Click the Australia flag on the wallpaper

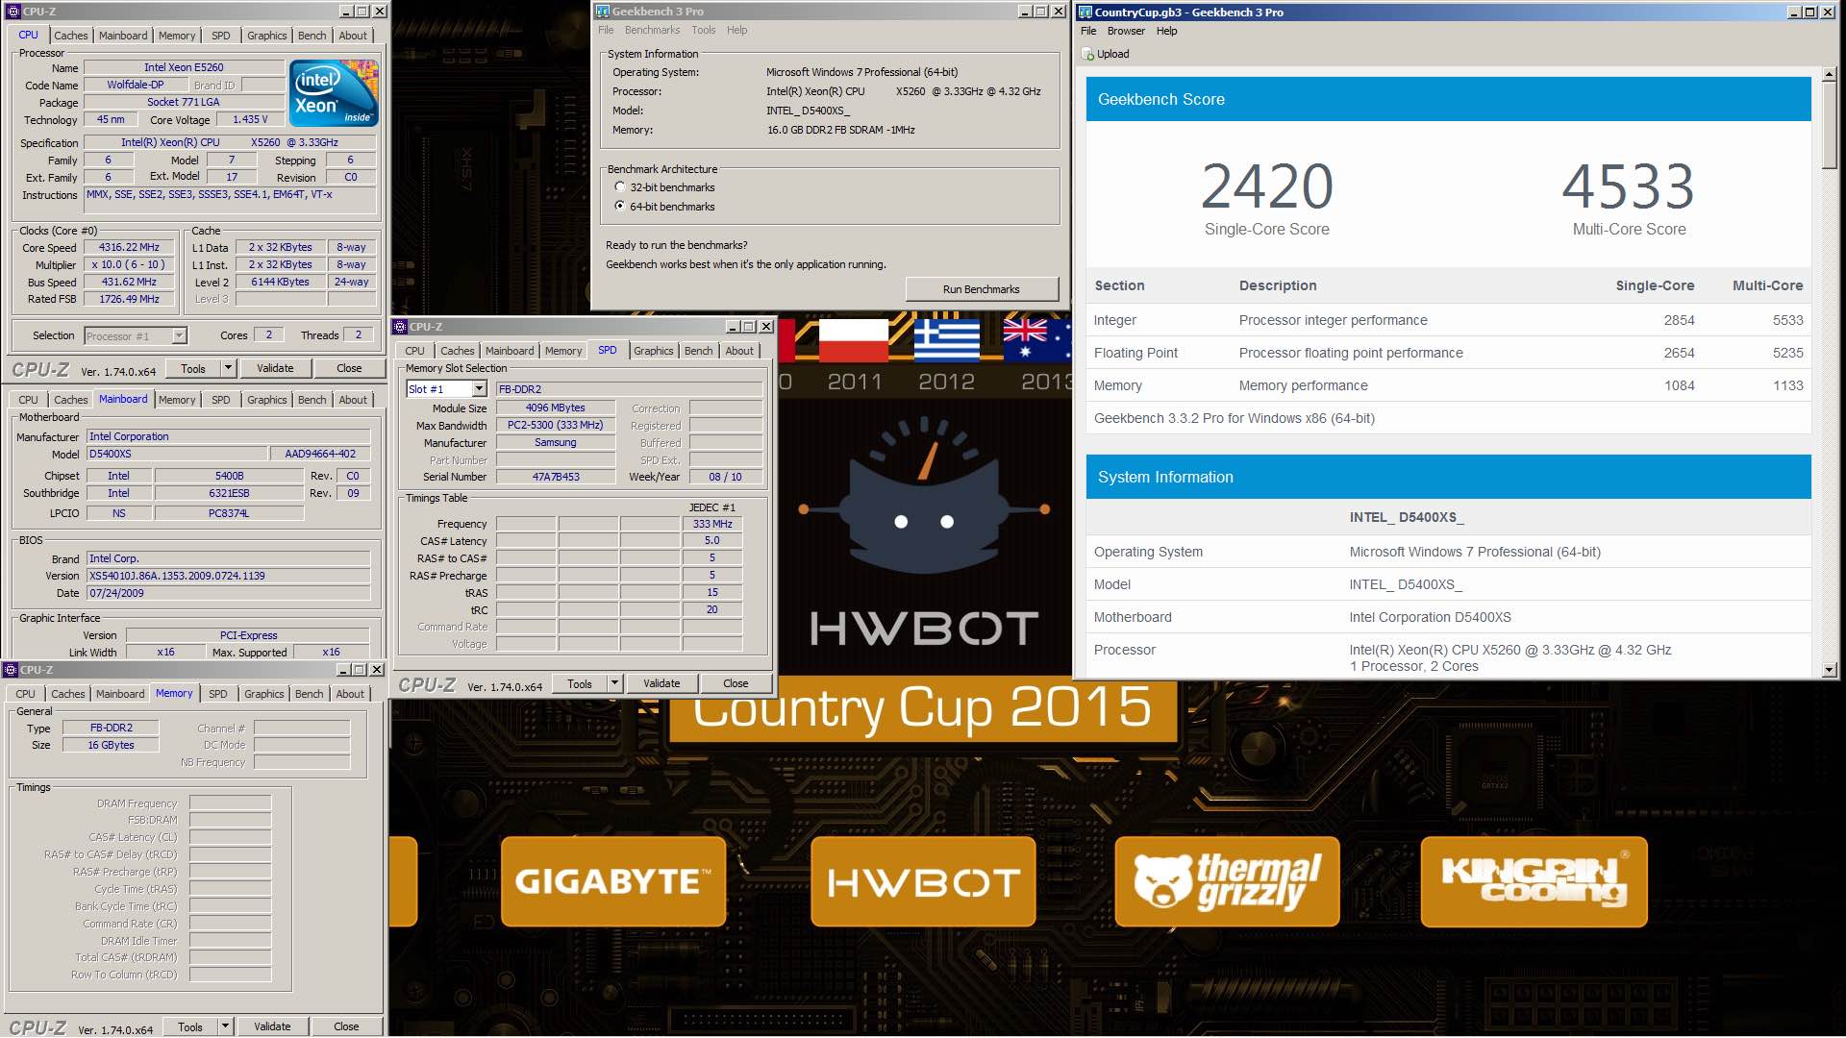(x=1036, y=340)
